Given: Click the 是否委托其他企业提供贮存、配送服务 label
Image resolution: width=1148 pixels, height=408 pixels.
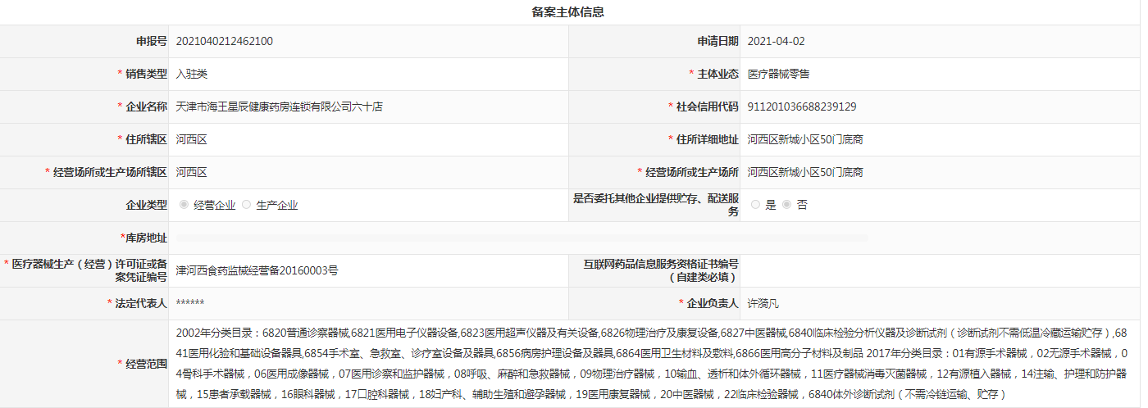Looking at the screenshot, I should click(656, 205).
